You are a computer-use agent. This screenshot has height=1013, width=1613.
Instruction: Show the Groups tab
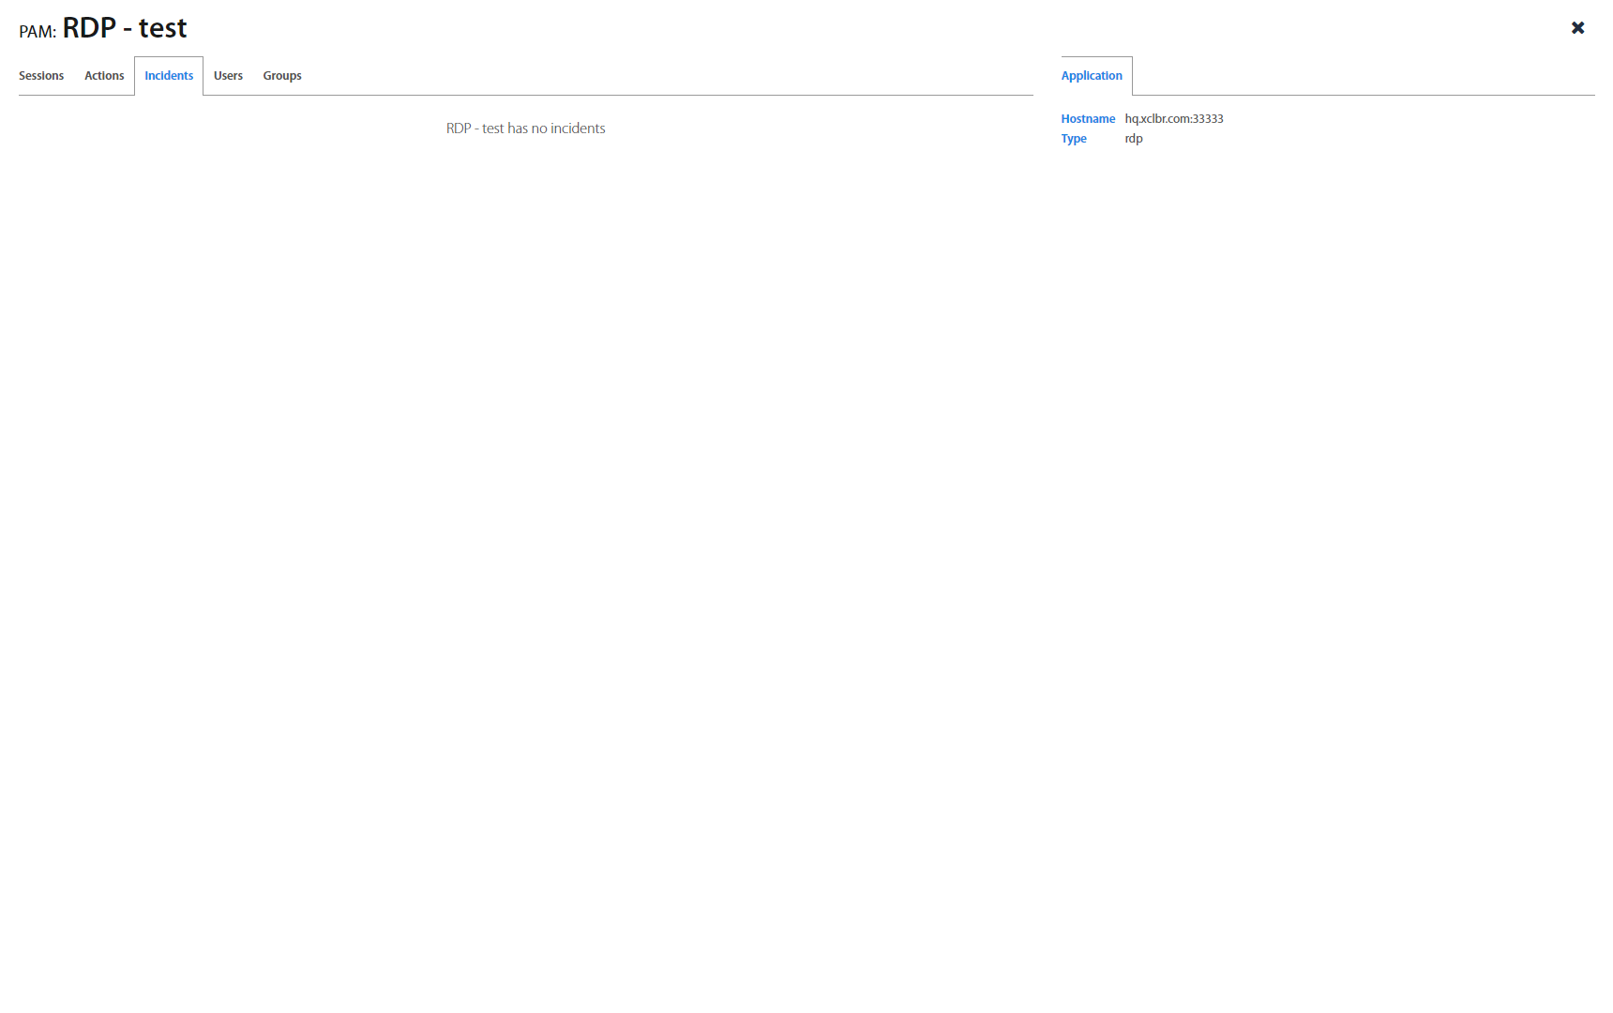click(x=282, y=76)
